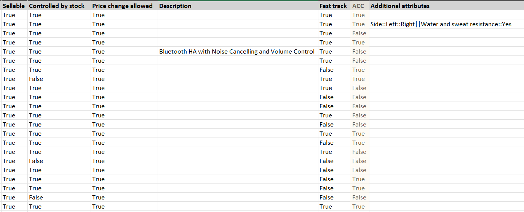Select the Sellable column header
Image resolution: width=524 pixels, height=212 pixels.
pyautogui.click(x=14, y=6)
